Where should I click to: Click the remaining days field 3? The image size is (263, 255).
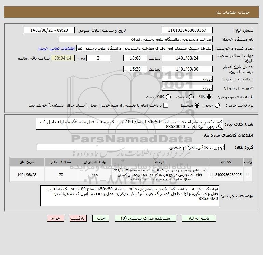[98, 58]
